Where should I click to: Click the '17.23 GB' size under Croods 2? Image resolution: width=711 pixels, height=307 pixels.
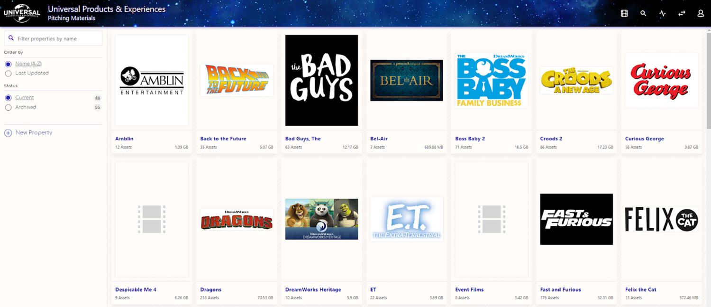(x=605, y=147)
